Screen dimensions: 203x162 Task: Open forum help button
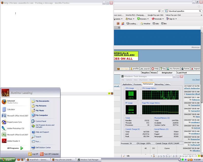[x=155, y=69]
